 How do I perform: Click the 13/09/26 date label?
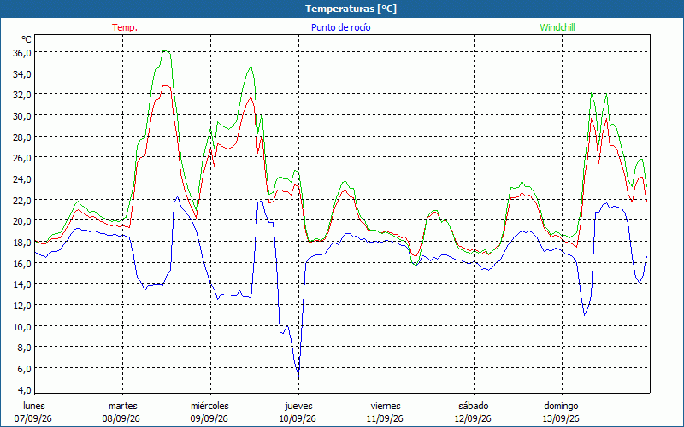[561, 418]
